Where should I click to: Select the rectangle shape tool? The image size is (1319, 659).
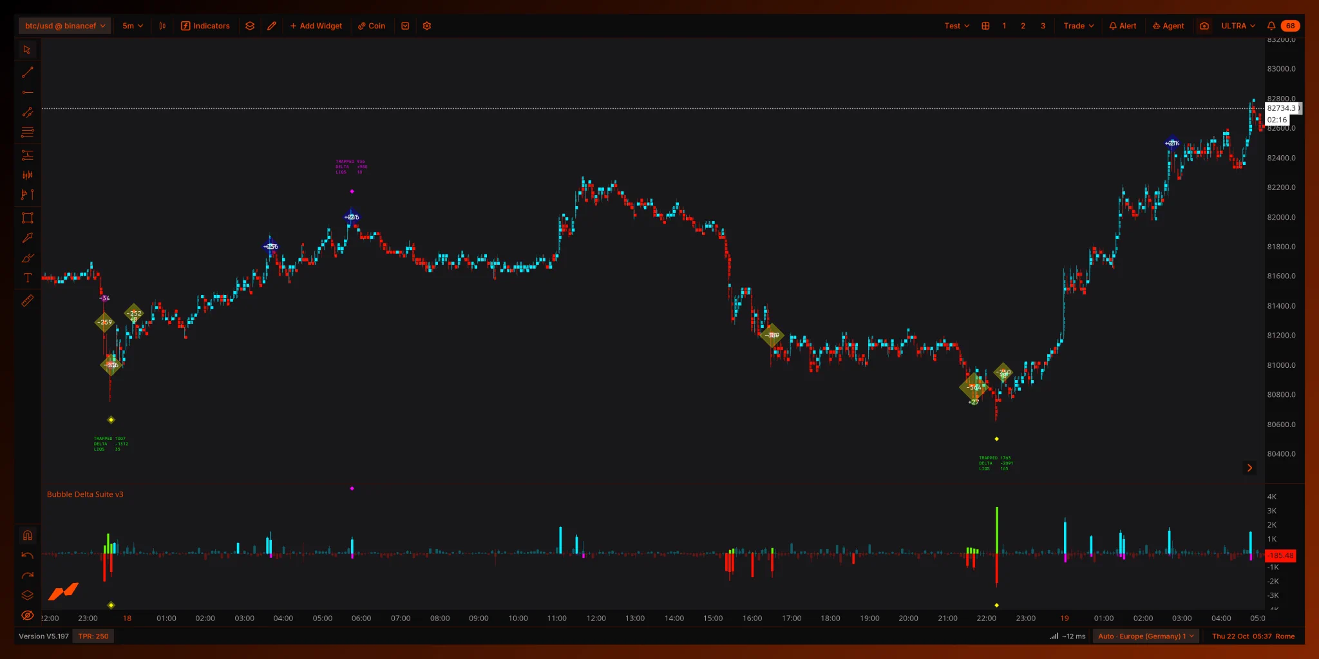27,218
